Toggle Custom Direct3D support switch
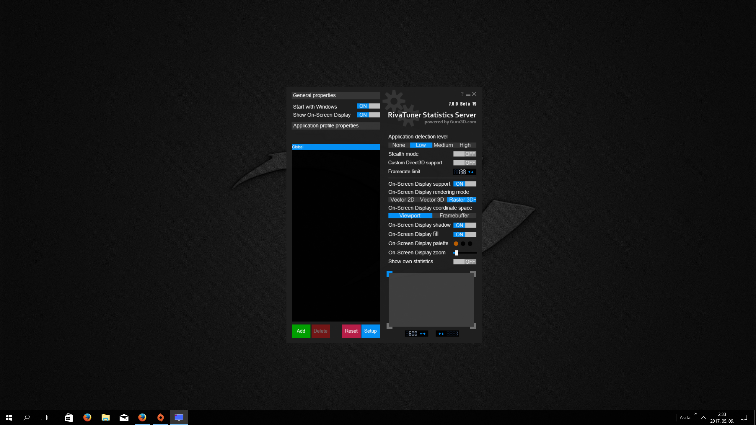 click(465, 163)
